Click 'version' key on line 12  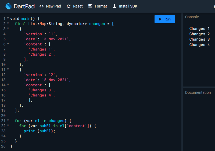click(x=34, y=75)
